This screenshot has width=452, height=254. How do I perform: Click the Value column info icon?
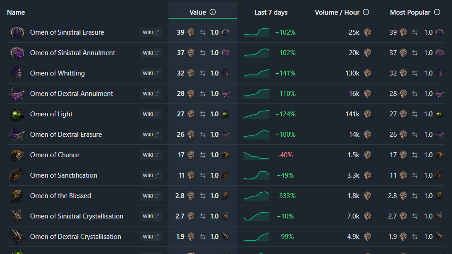pyautogui.click(x=213, y=12)
